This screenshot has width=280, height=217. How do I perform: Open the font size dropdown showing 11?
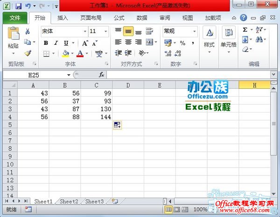coord(106,31)
